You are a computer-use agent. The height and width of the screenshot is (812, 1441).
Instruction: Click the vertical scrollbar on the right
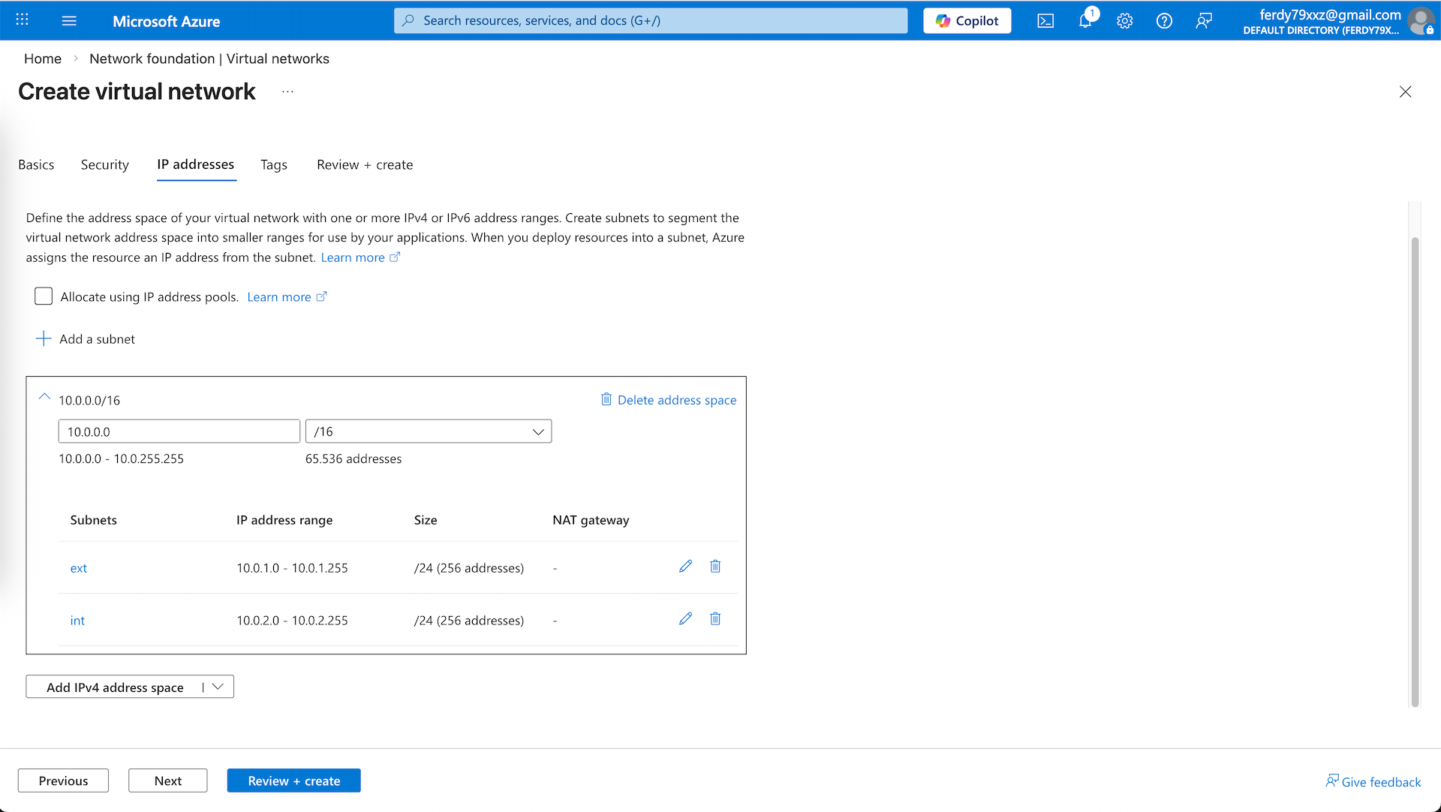pyautogui.click(x=1415, y=473)
